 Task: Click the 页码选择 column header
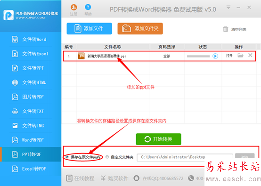point(167,47)
